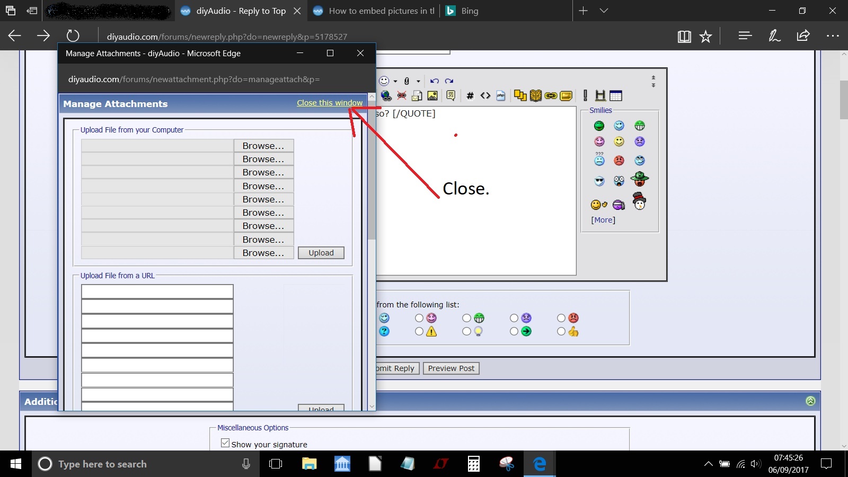This screenshot has height=477, width=848.
Task: Click the # code tags icon
Action: [x=470, y=96]
